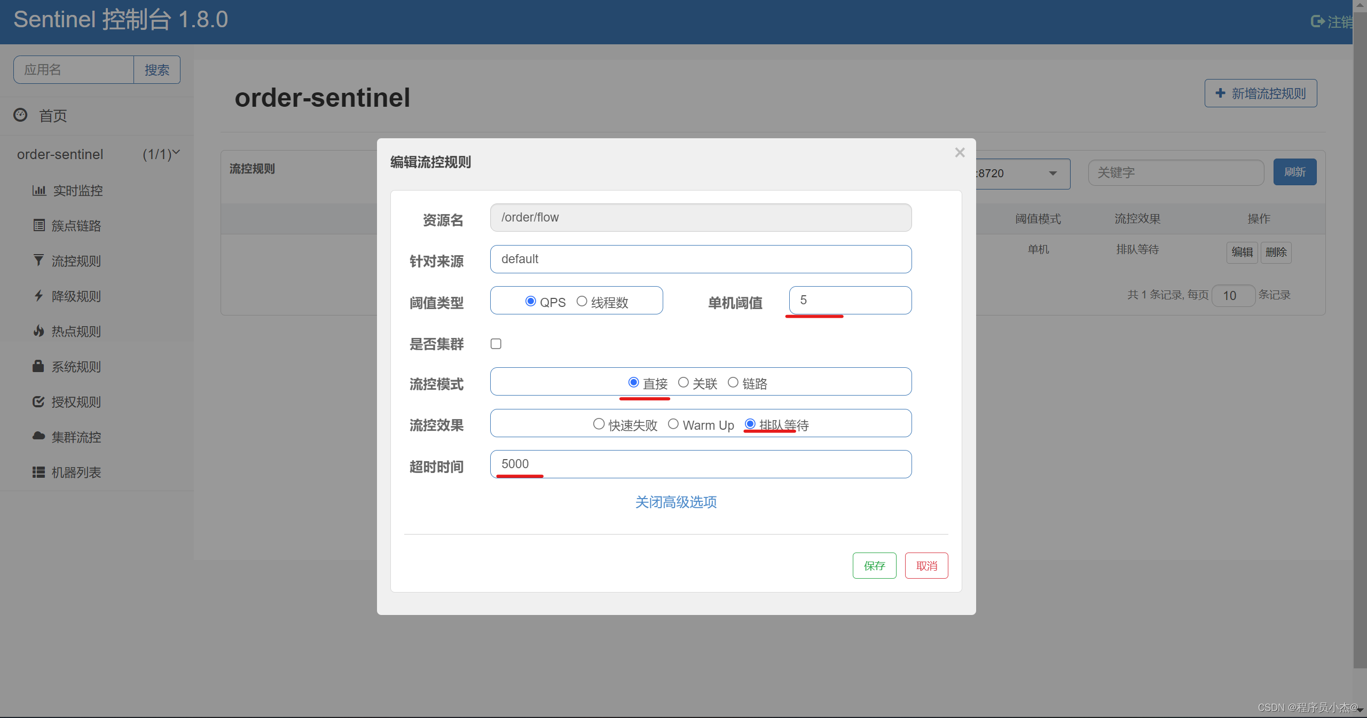
Task: Click the 刷新 button
Action: (x=1295, y=172)
